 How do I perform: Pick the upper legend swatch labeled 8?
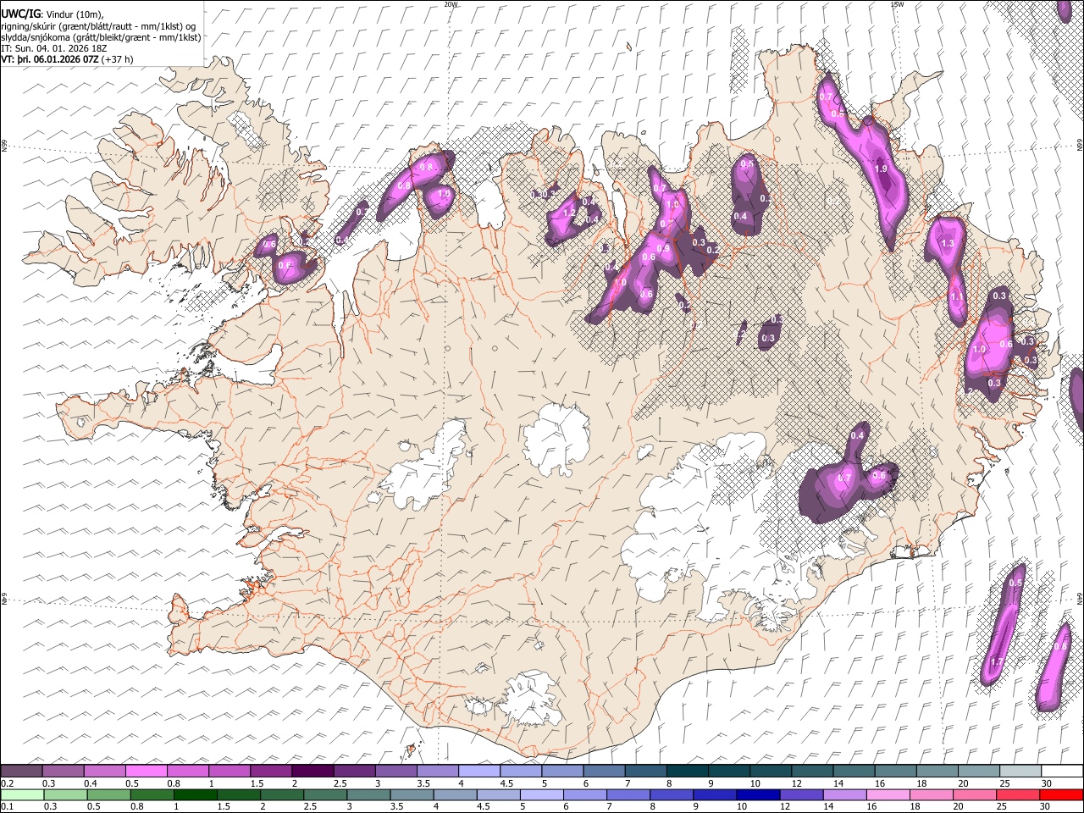(688, 772)
